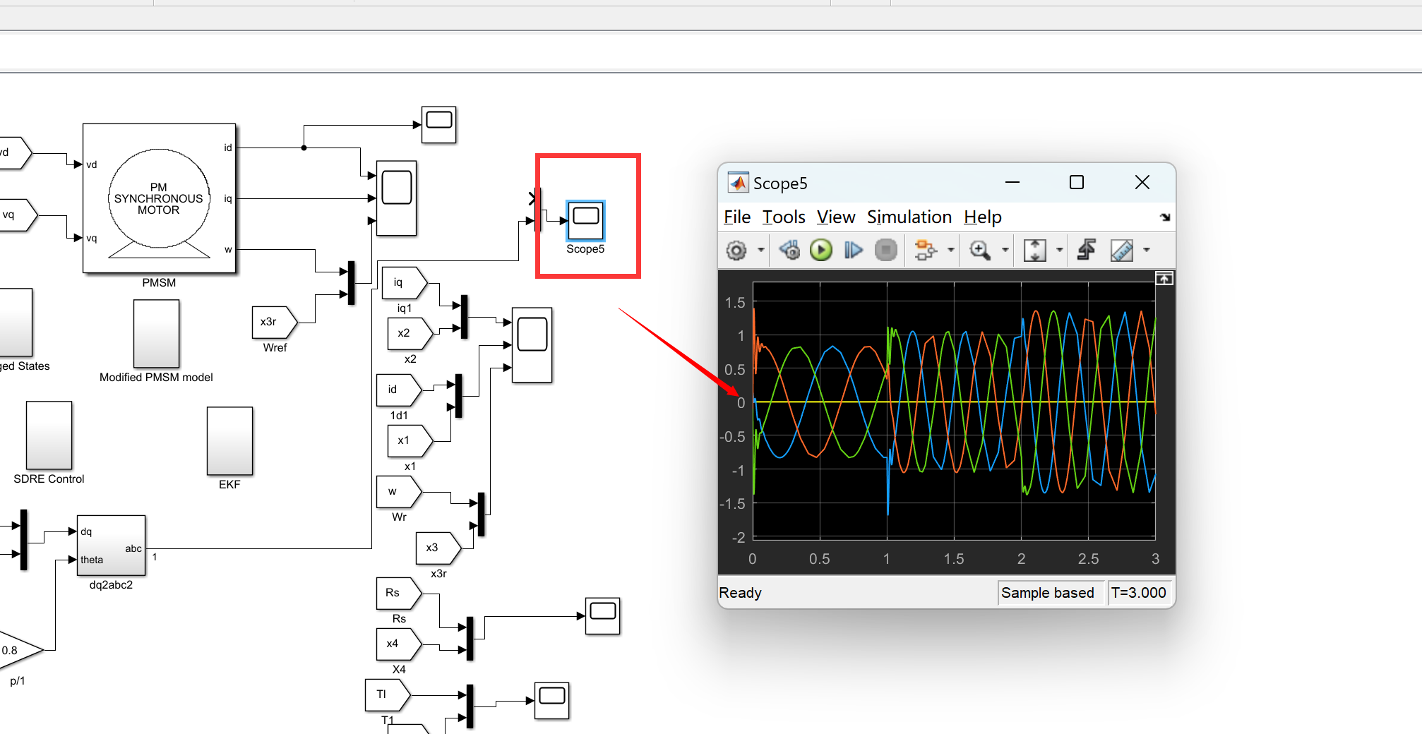This screenshot has height=734, width=1422.
Task: Click the Ready status text
Action: click(740, 593)
